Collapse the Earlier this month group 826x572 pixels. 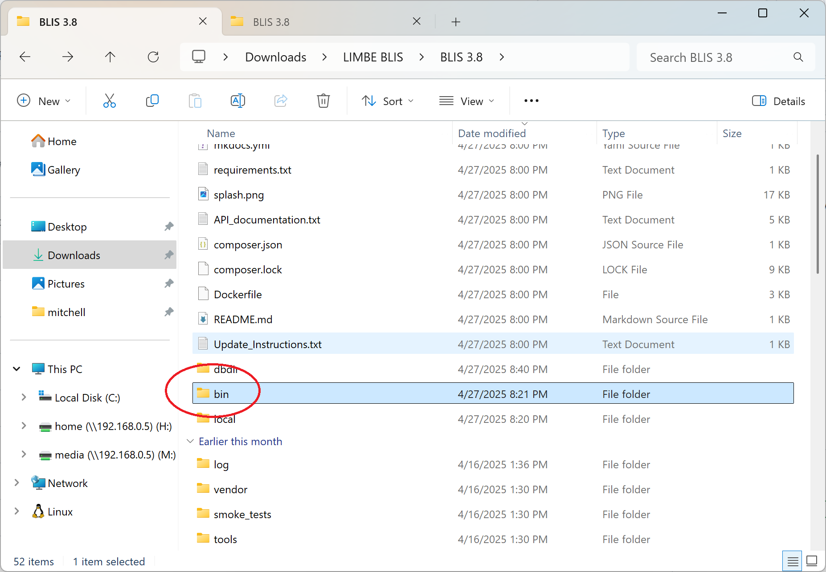pyautogui.click(x=190, y=441)
